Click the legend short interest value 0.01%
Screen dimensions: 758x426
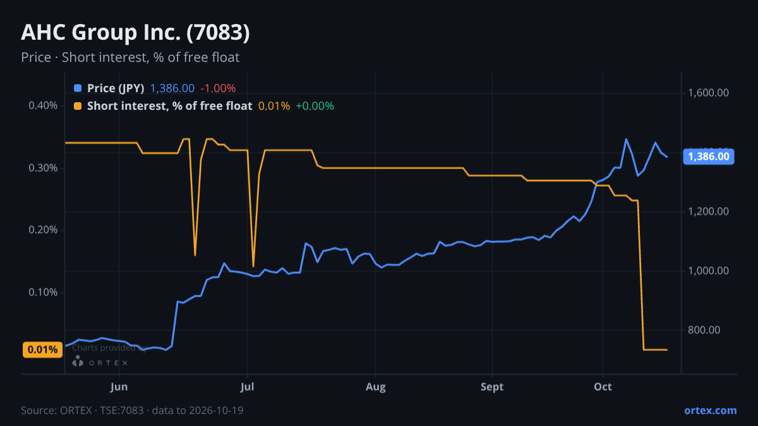pyautogui.click(x=274, y=106)
